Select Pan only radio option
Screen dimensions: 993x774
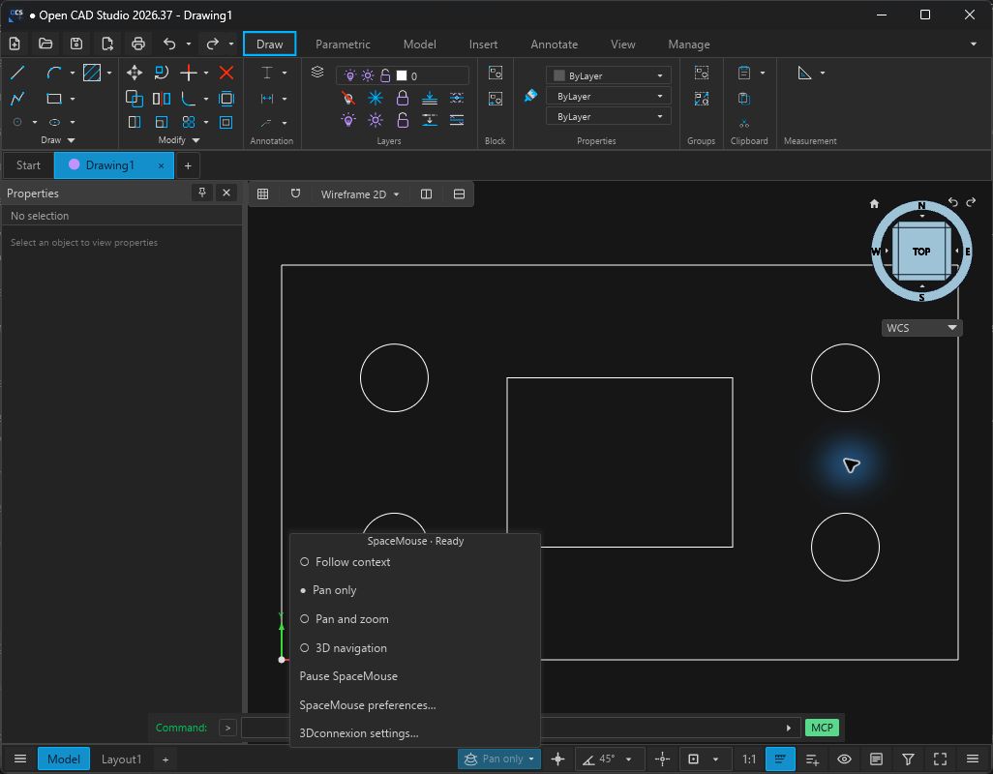(329, 590)
